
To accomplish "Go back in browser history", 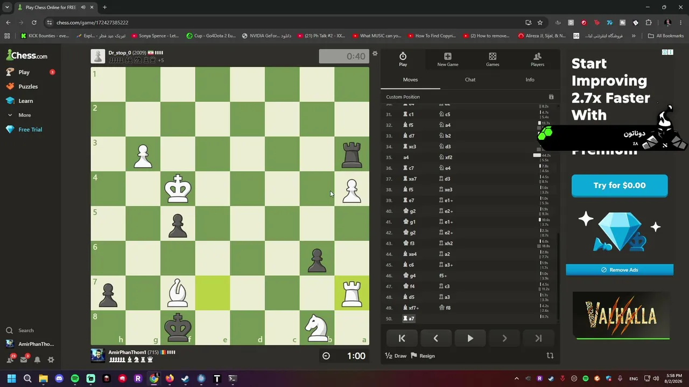I will 8,23.
